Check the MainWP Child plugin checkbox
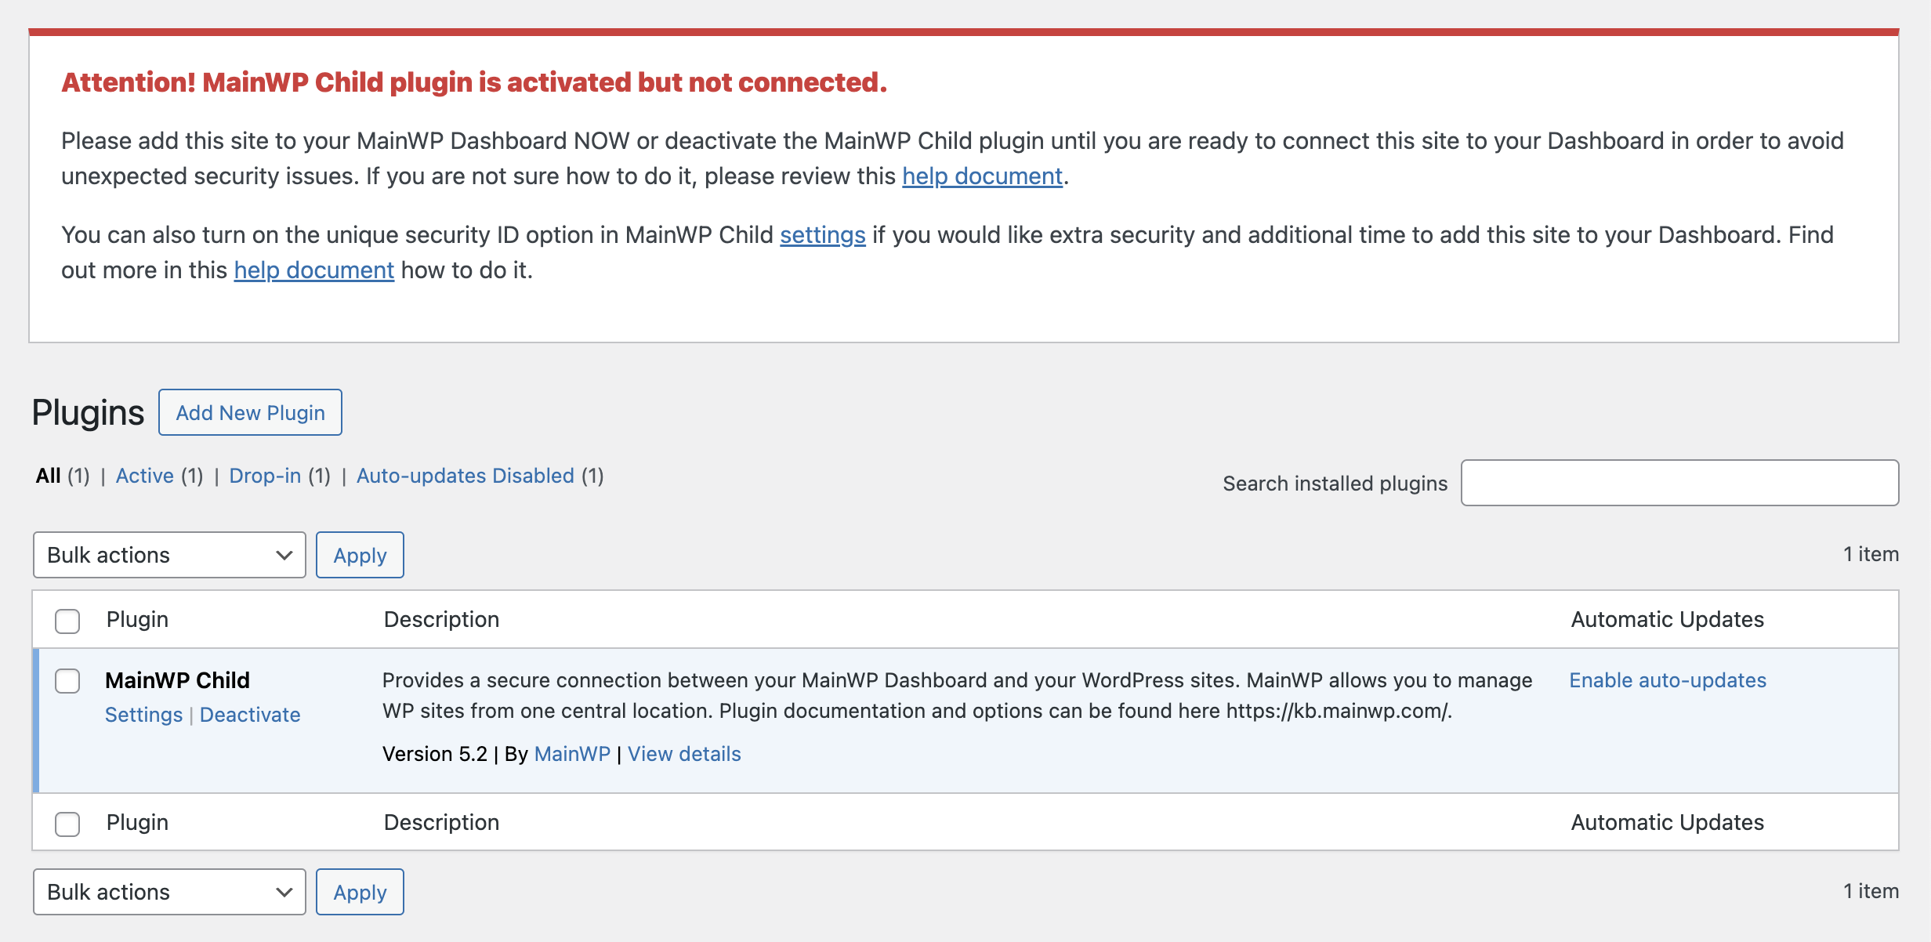The image size is (1931, 942). [67, 681]
